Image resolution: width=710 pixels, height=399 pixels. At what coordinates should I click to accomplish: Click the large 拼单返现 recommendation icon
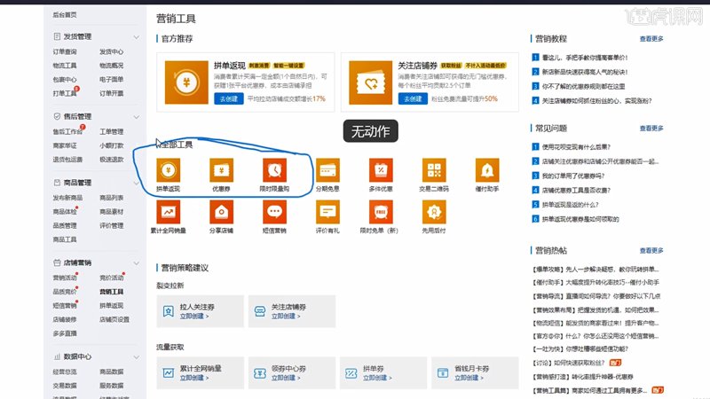click(186, 82)
